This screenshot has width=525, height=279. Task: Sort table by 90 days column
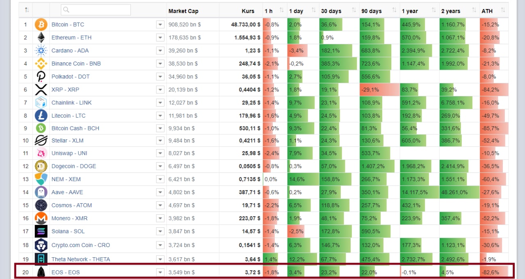click(394, 10)
